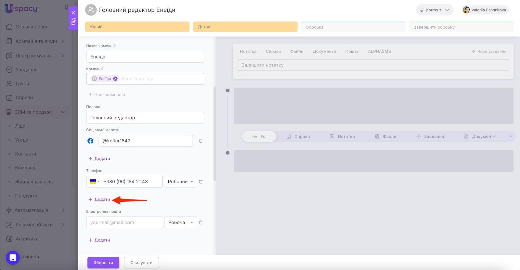520x270 pixels.
Task: Open the chat support bubble icon
Action: coord(13,258)
